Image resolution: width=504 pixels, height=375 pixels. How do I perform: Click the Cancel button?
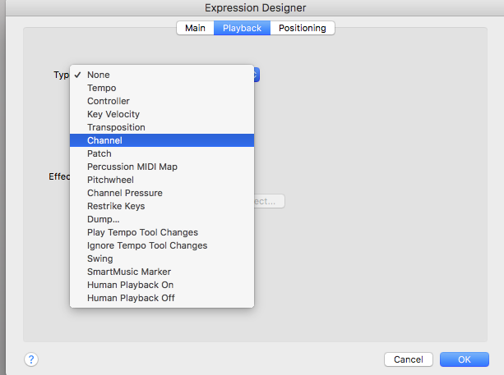pyautogui.click(x=409, y=359)
